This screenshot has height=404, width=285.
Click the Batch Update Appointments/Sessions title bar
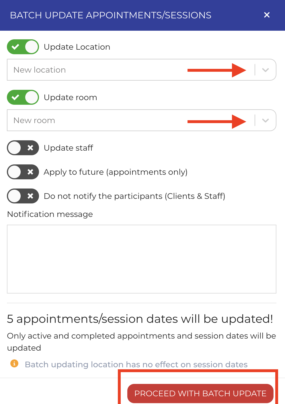pyautogui.click(x=111, y=15)
